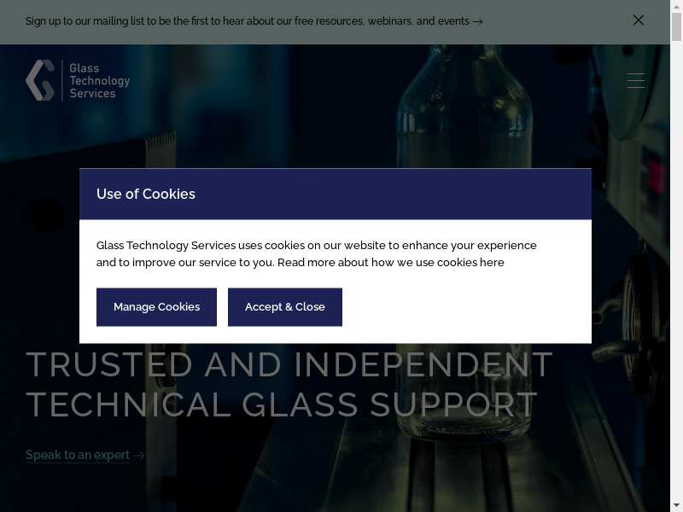
Task: Click the 'Trusted and Independent' heading line
Action: click(x=289, y=364)
